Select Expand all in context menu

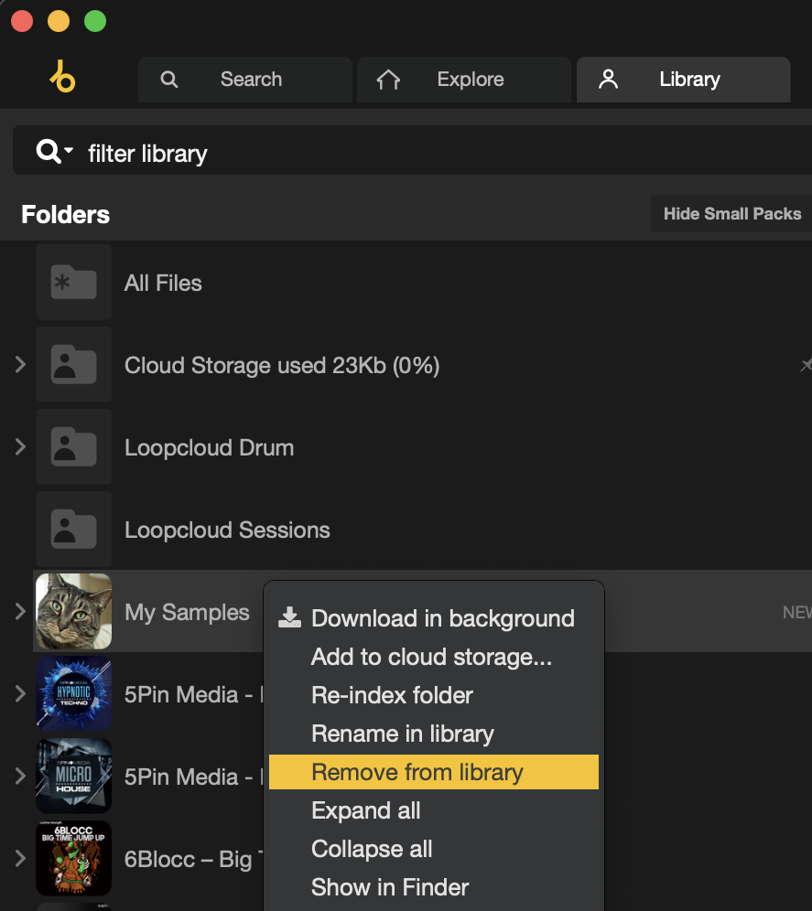434,810
